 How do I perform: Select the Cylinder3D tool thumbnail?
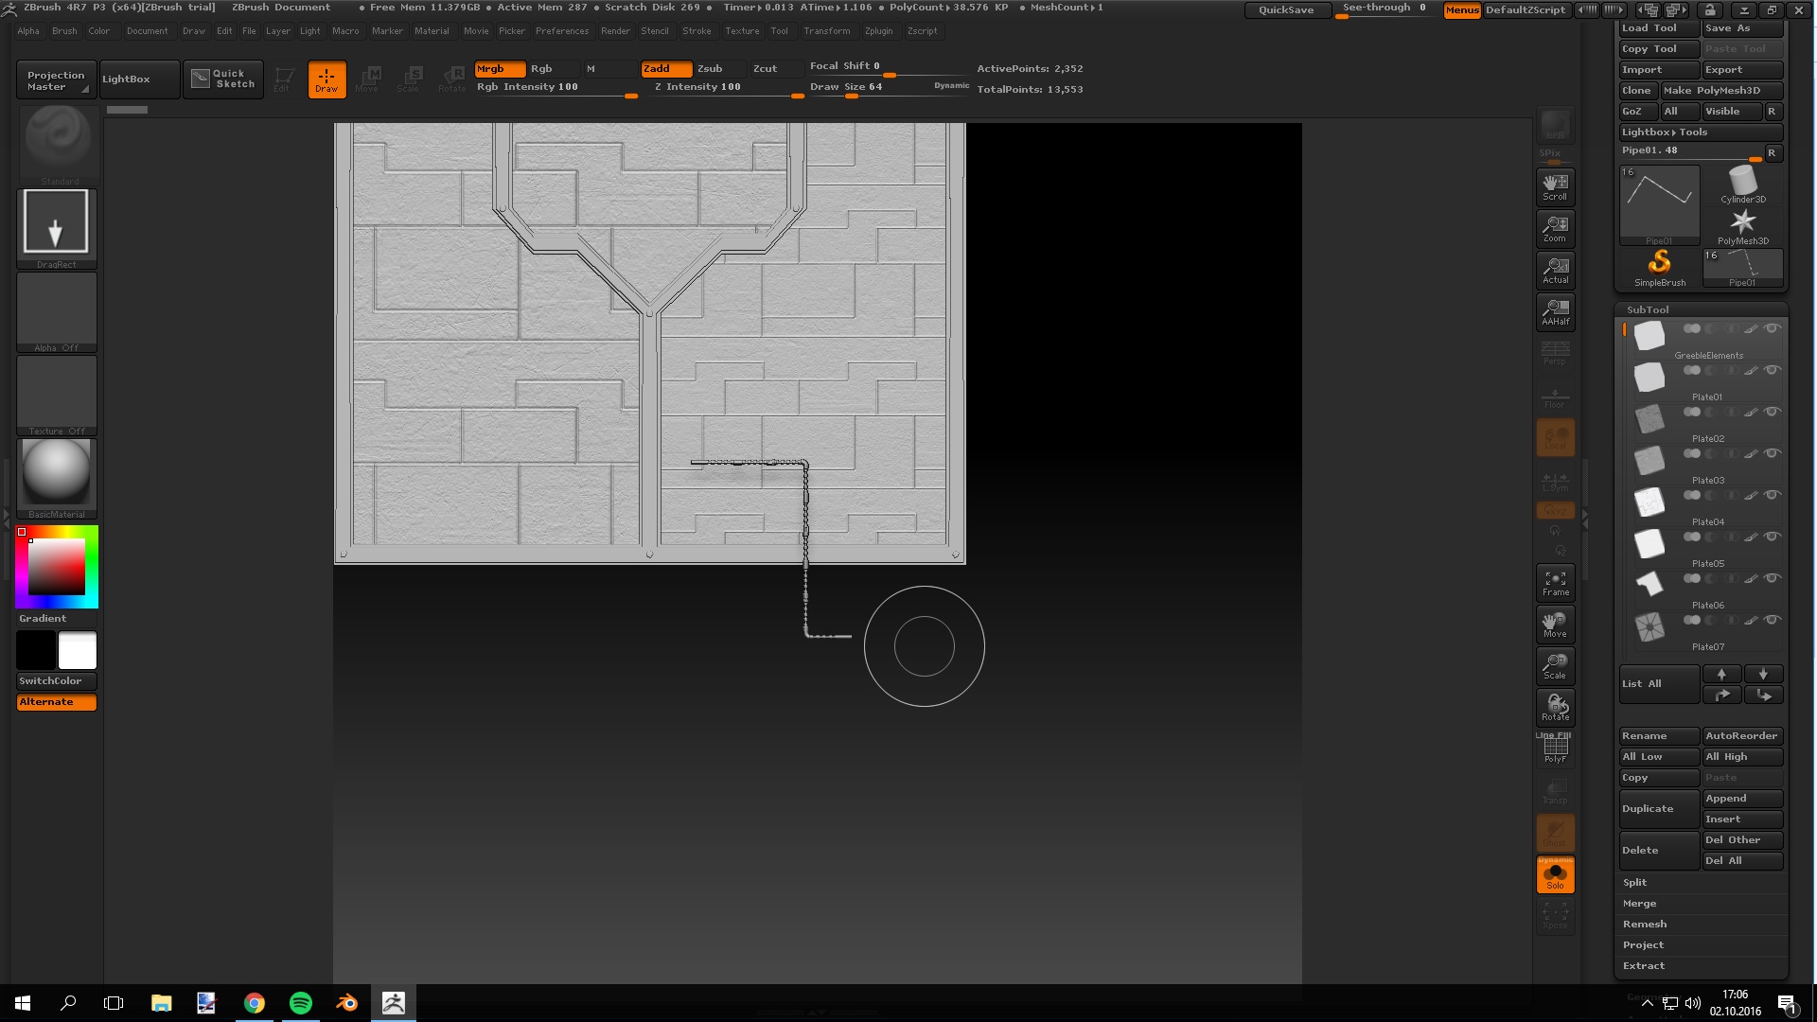[1742, 184]
